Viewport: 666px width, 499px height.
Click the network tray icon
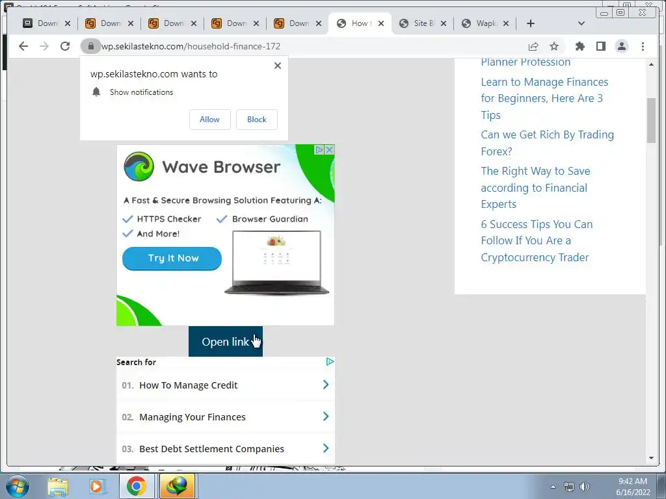pos(568,487)
